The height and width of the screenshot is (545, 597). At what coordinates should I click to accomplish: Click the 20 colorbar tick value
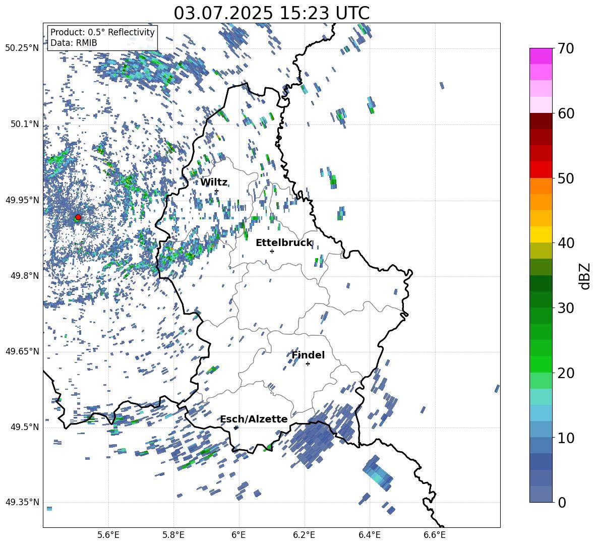[566, 373]
